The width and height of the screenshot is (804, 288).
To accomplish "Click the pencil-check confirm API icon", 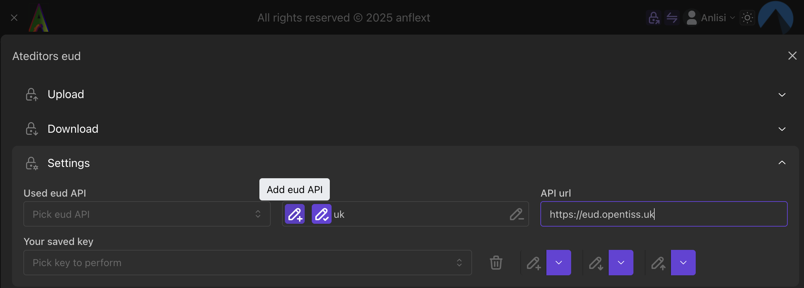I will pos(321,214).
